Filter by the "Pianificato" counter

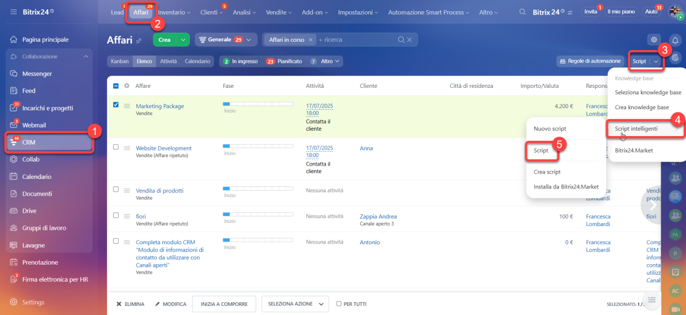[x=285, y=62]
